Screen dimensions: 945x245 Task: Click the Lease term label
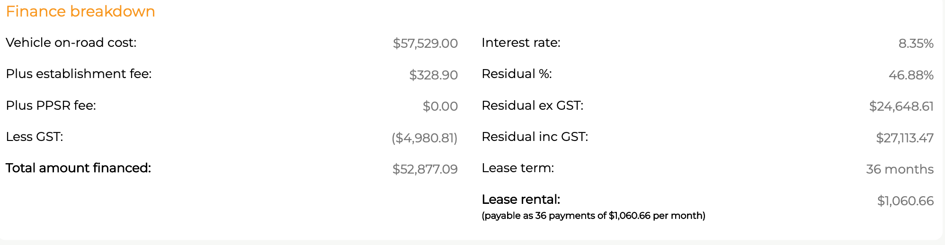[517, 168]
